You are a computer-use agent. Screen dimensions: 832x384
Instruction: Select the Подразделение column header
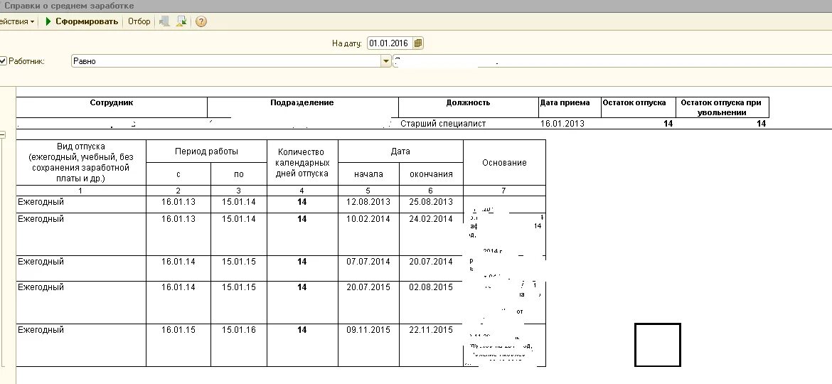302,107
